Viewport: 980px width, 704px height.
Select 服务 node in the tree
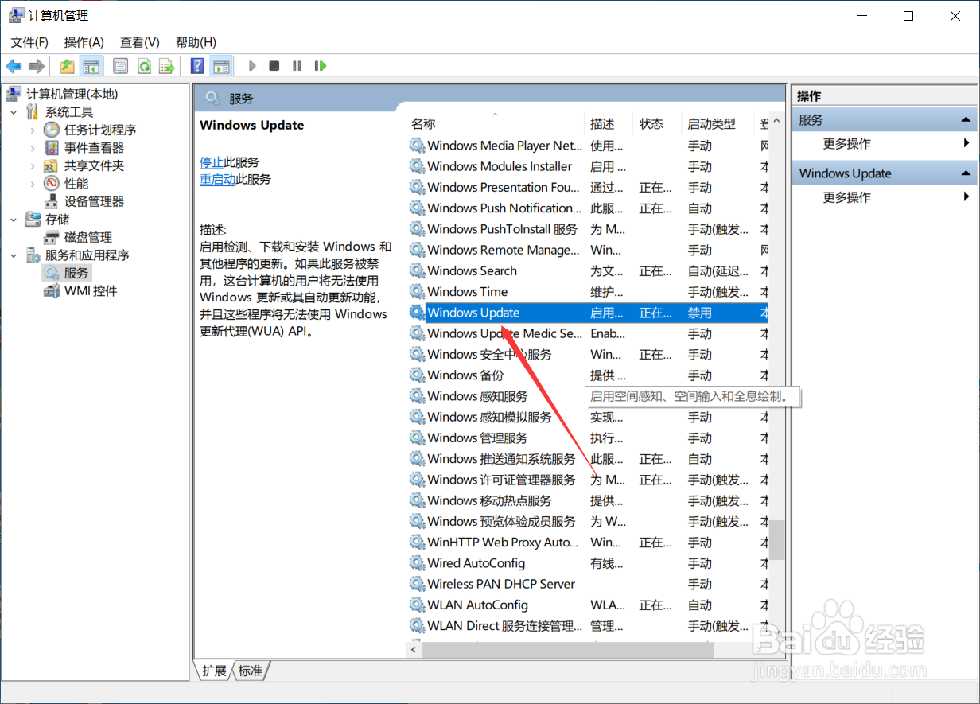[76, 273]
